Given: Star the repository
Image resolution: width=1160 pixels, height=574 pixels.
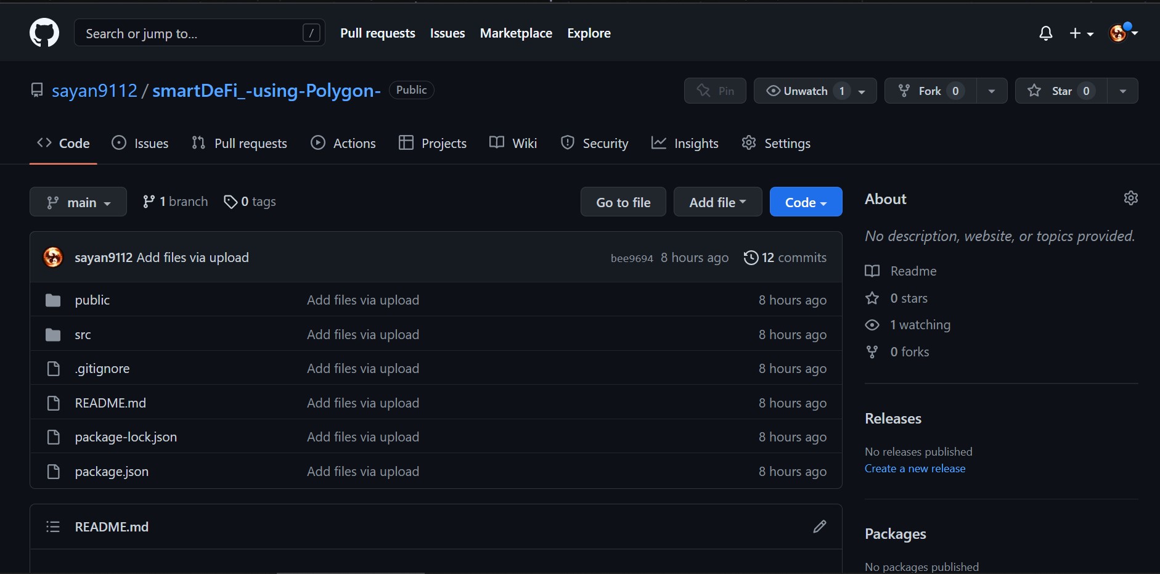Looking at the screenshot, I should click(1061, 91).
